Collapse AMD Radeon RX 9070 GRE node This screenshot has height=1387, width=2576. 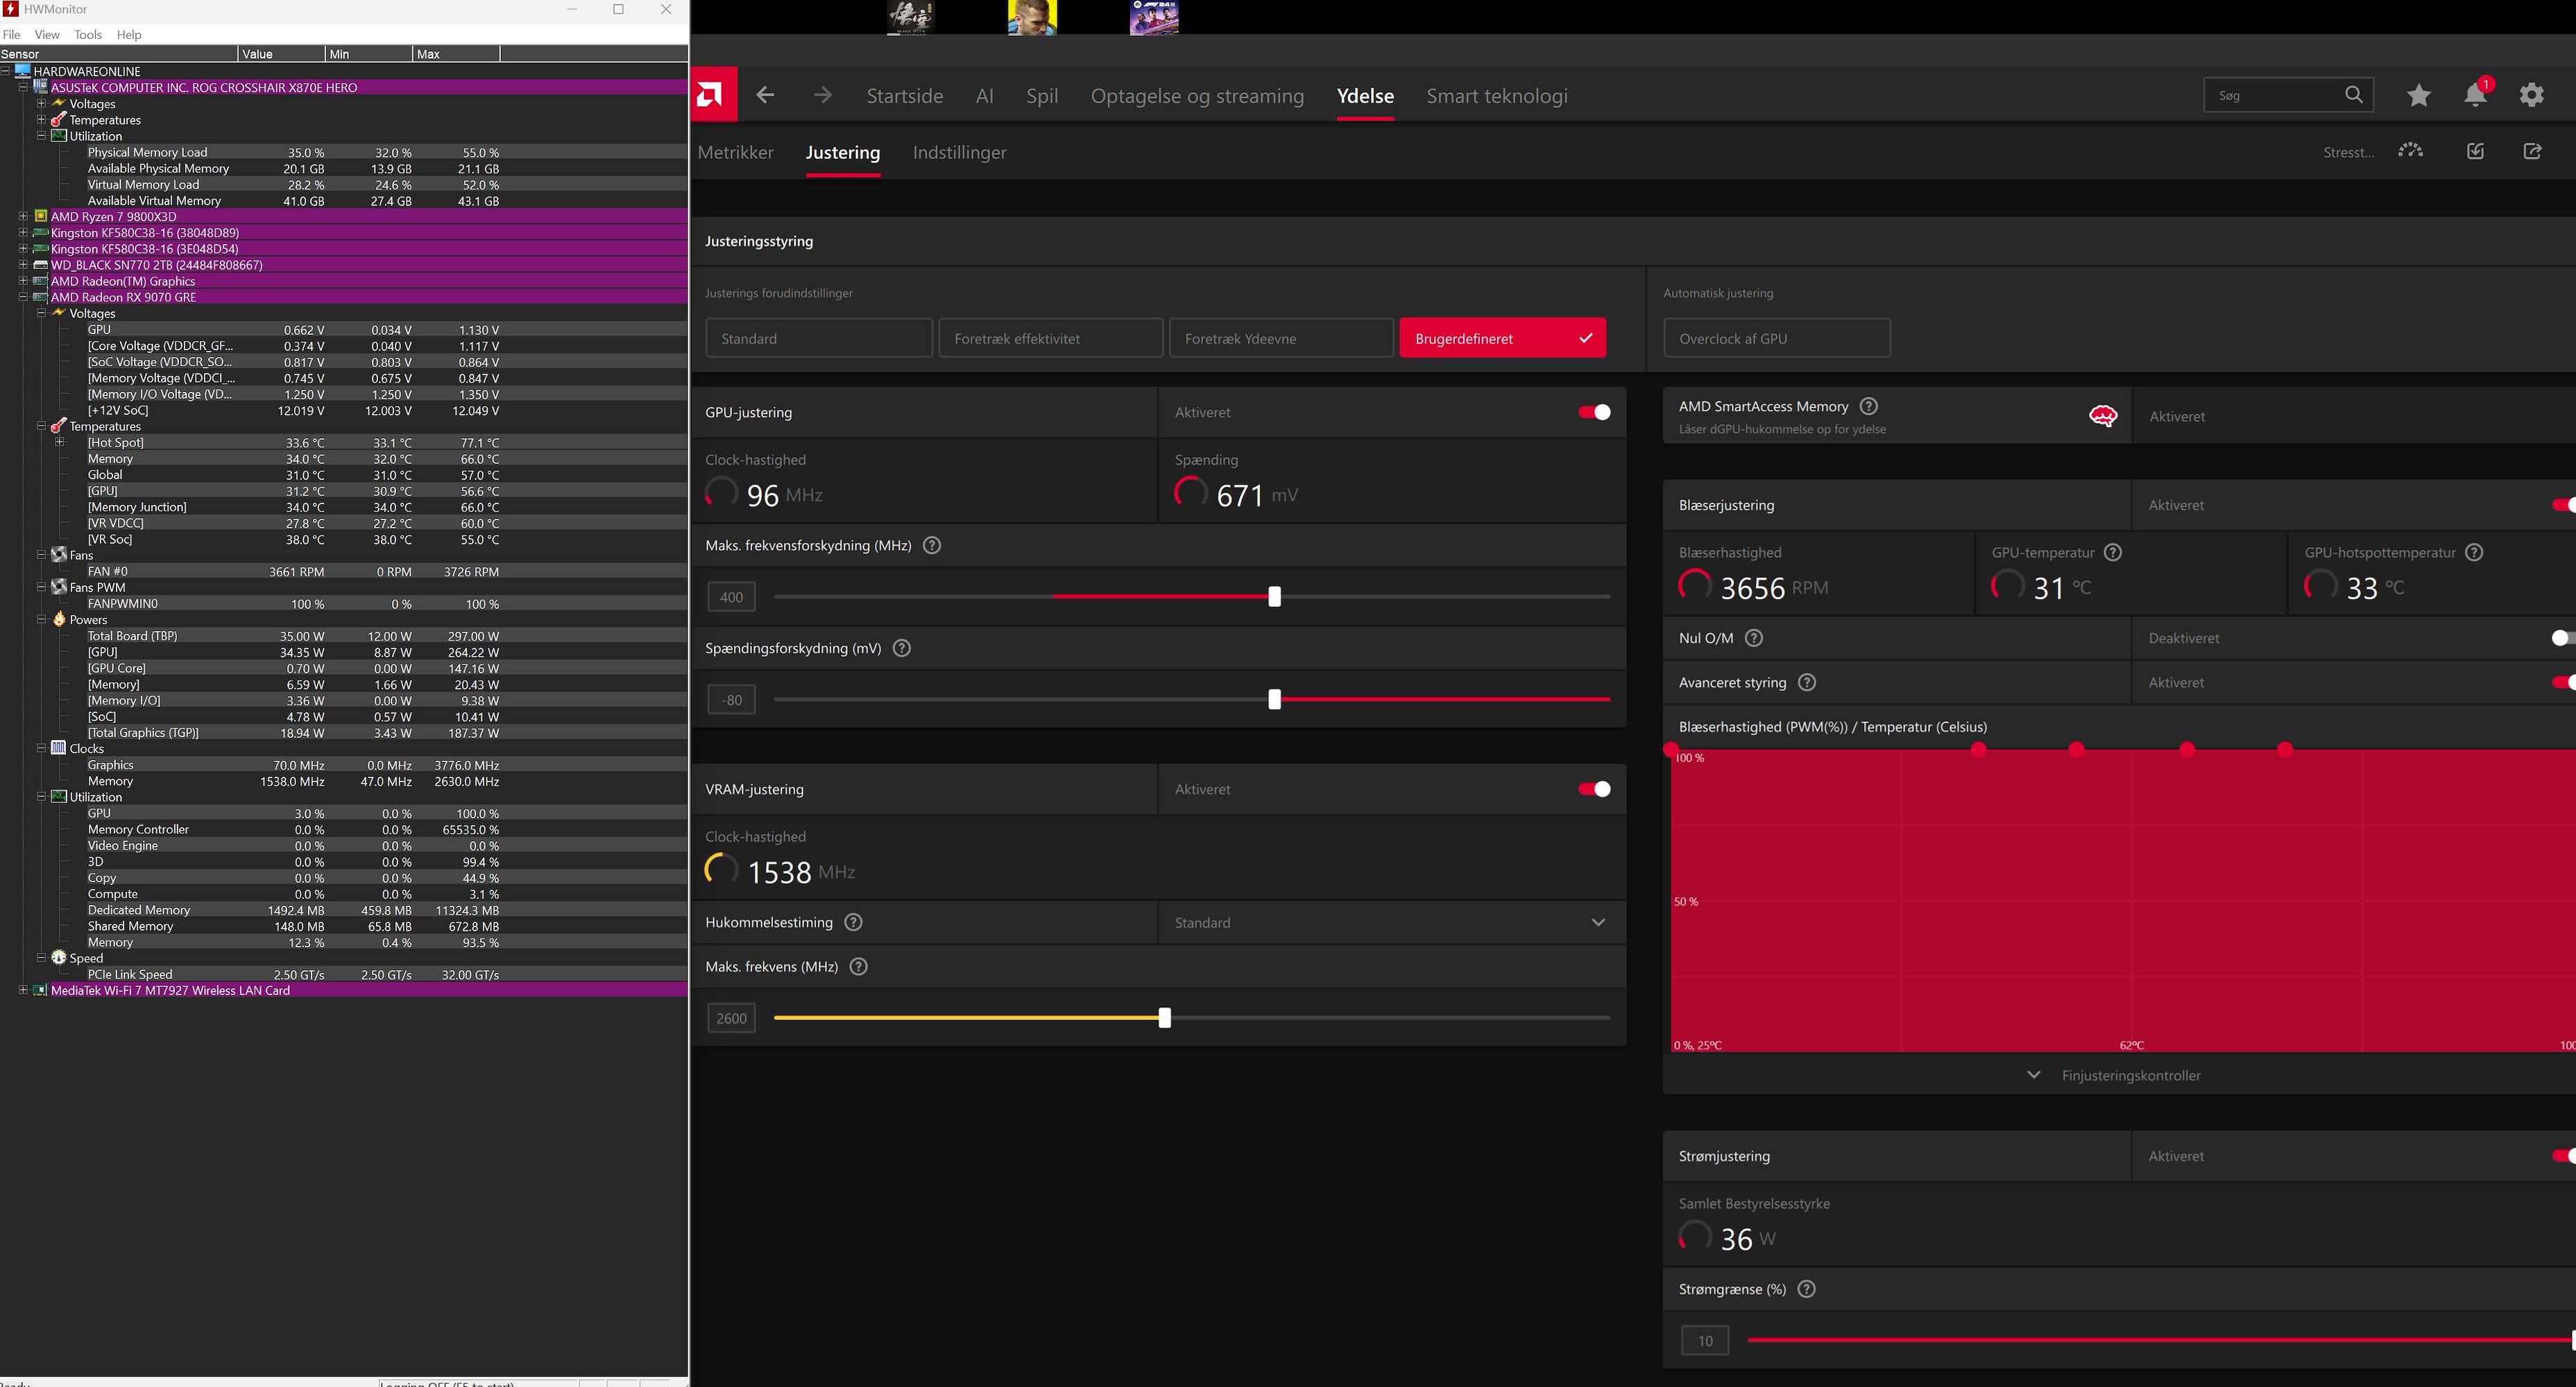(23, 297)
